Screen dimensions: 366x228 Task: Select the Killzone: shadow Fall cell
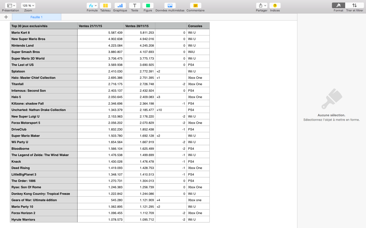click(44, 103)
